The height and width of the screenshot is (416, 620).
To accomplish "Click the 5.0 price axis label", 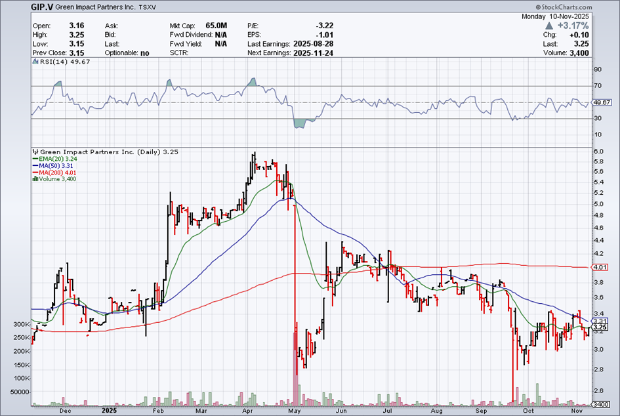I will tap(598, 204).
